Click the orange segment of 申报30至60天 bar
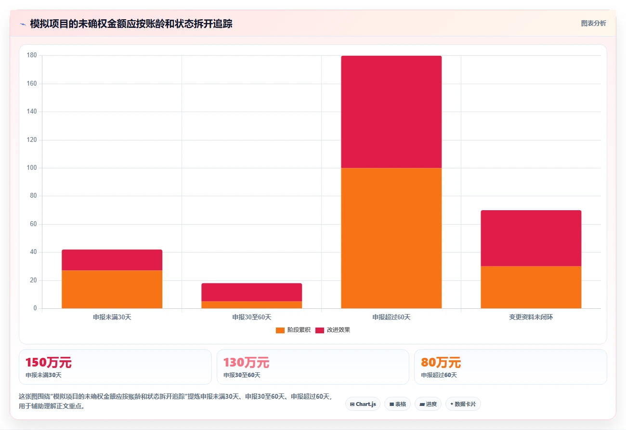This screenshot has width=626, height=430. pyautogui.click(x=251, y=304)
